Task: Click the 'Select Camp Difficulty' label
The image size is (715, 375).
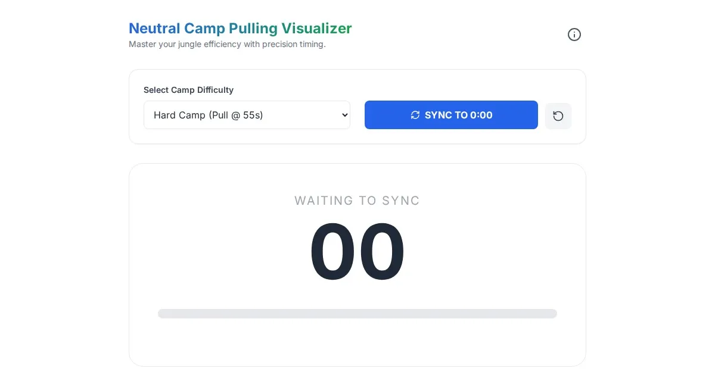Action: (188, 90)
